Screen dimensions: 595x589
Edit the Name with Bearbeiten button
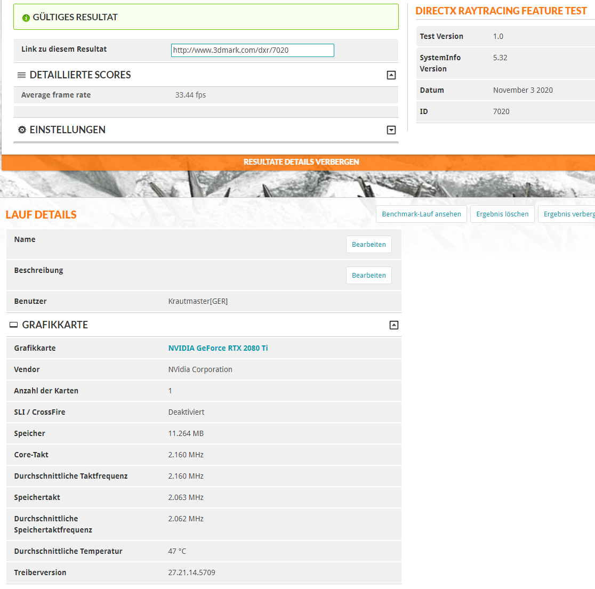(368, 244)
